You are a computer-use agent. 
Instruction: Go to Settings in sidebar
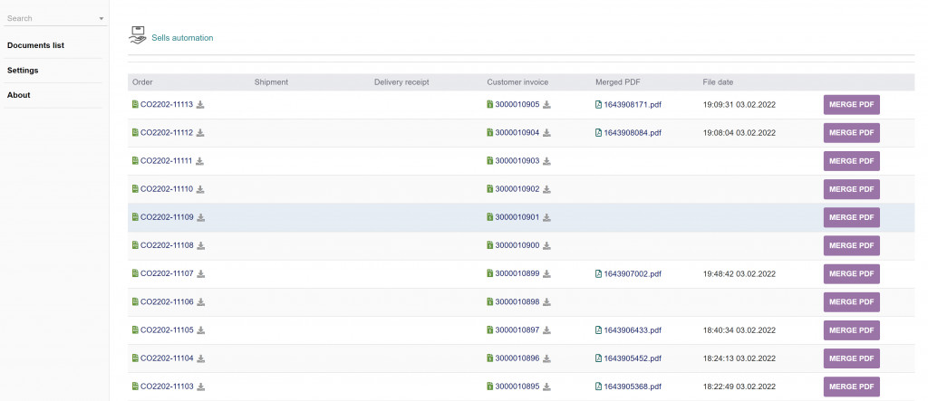(23, 70)
